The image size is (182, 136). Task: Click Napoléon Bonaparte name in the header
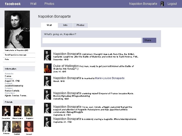tap(143, 4)
